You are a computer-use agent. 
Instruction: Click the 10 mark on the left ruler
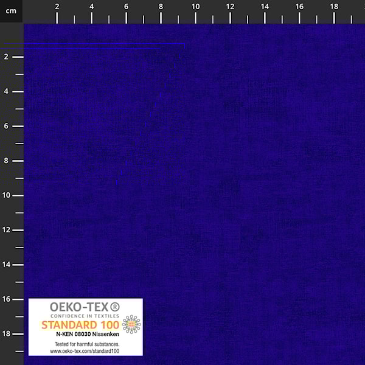point(5,195)
